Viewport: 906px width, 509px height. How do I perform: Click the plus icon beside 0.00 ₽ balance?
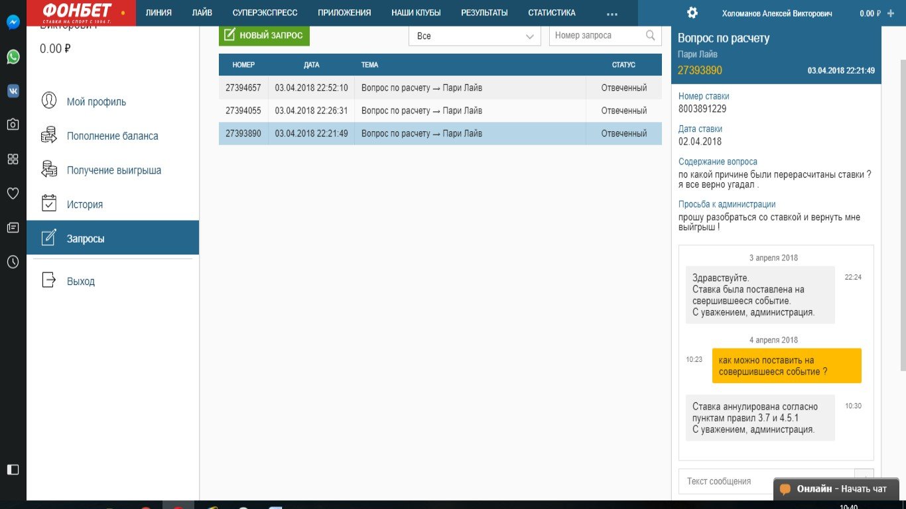pos(891,13)
